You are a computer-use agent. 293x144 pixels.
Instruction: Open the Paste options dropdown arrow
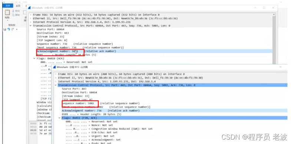[x=7, y=20]
